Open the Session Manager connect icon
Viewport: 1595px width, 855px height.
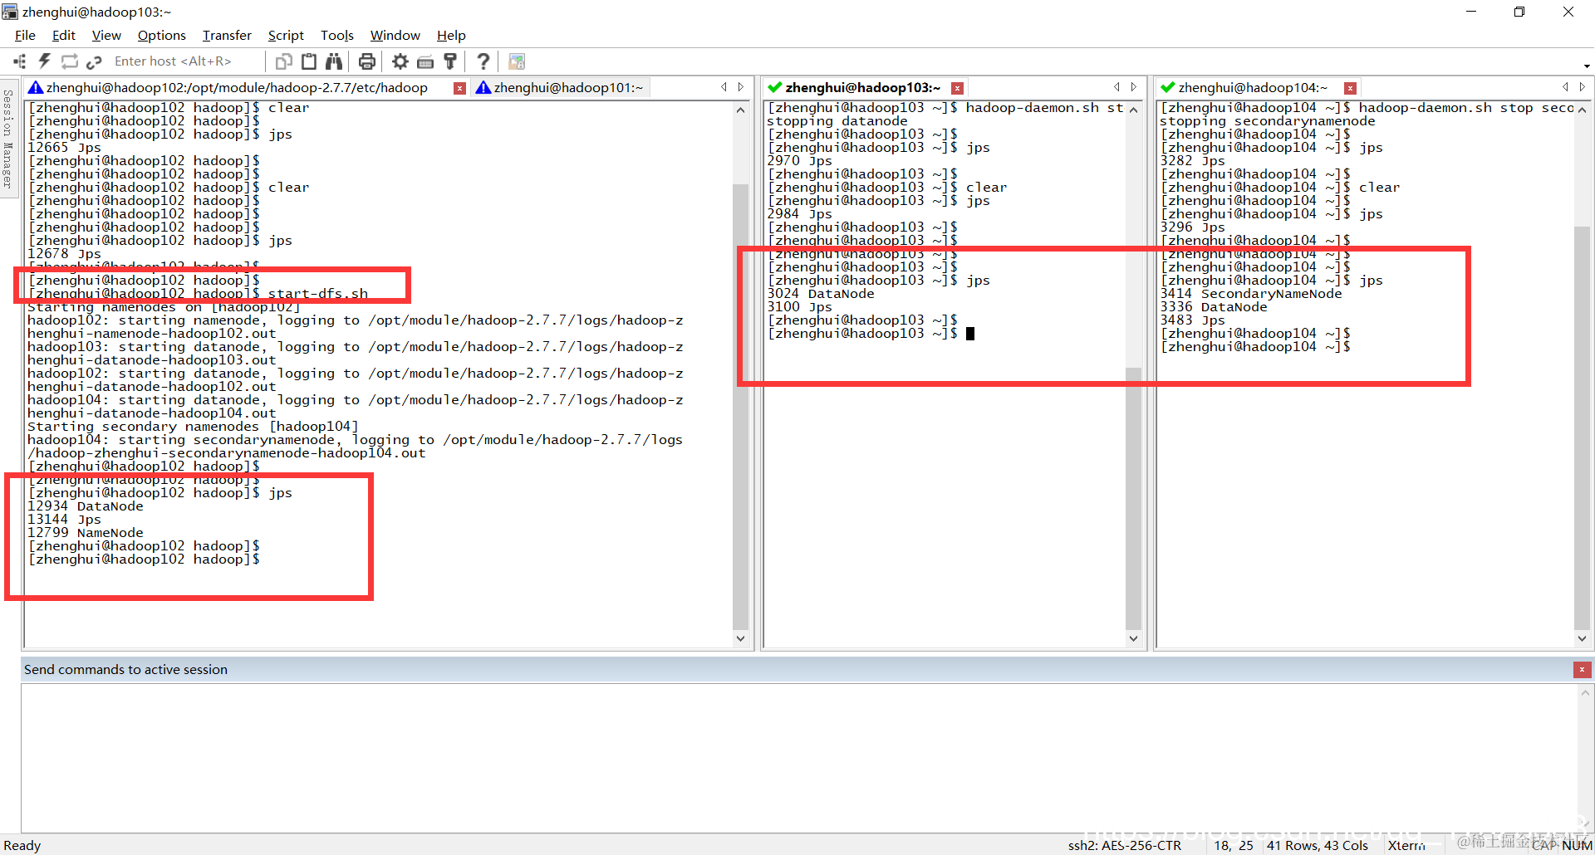20,61
